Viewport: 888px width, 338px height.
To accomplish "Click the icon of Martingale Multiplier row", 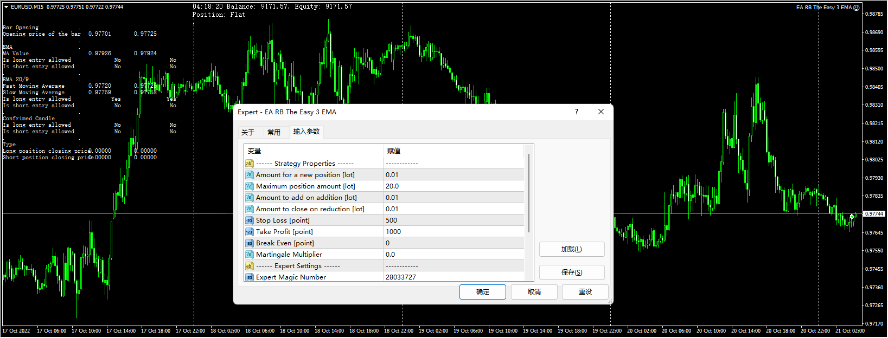I will [249, 255].
